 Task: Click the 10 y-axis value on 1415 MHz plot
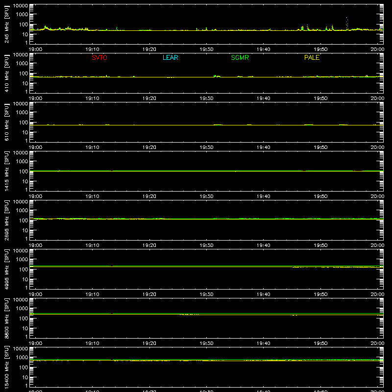[25, 181]
